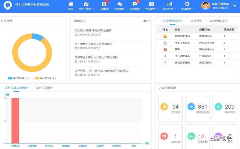Open notice 关于深入开展"清河行动"的通知
The image size is (240, 149).
(93, 31)
